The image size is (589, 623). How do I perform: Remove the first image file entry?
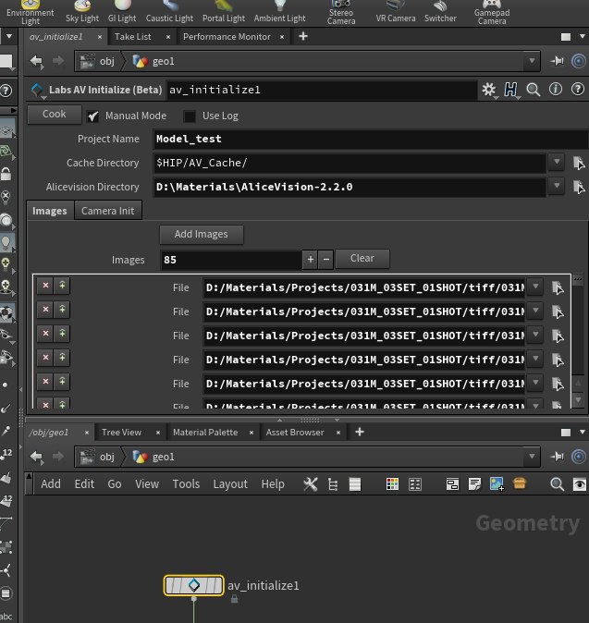(x=43, y=287)
